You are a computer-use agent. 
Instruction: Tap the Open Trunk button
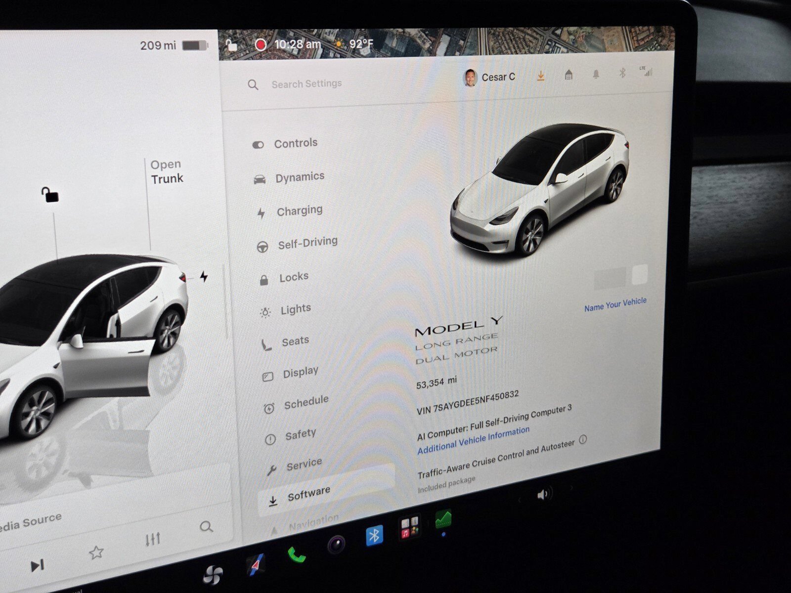point(167,171)
